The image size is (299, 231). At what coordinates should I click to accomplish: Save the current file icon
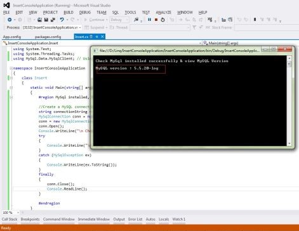pos(46,20)
